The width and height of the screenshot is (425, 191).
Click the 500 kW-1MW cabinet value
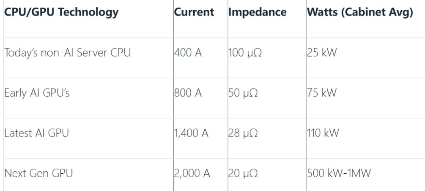coord(339,173)
